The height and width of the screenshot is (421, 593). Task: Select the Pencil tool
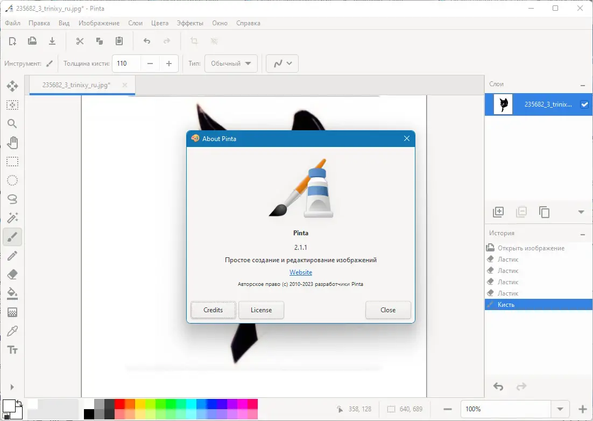click(12, 256)
